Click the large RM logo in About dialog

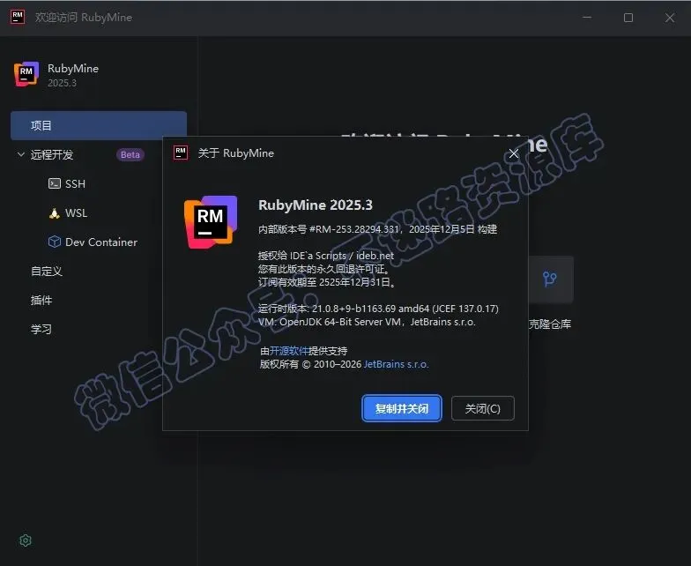click(211, 222)
